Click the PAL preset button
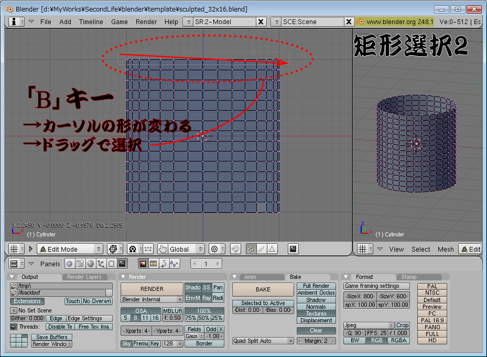 click(432, 286)
